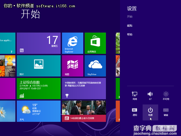The width and height of the screenshot is (181, 136).
Task: Open the volume control showing 67
Action: point(150,96)
